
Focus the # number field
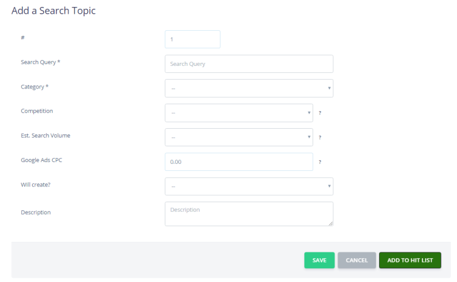[x=192, y=40]
